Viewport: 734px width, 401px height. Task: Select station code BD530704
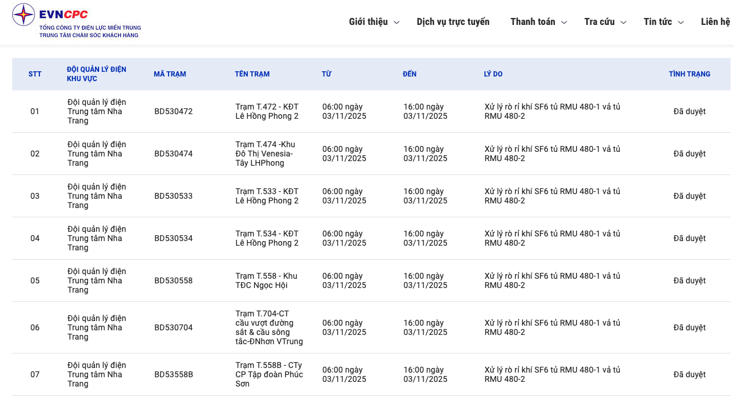click(x=173, y=327)
